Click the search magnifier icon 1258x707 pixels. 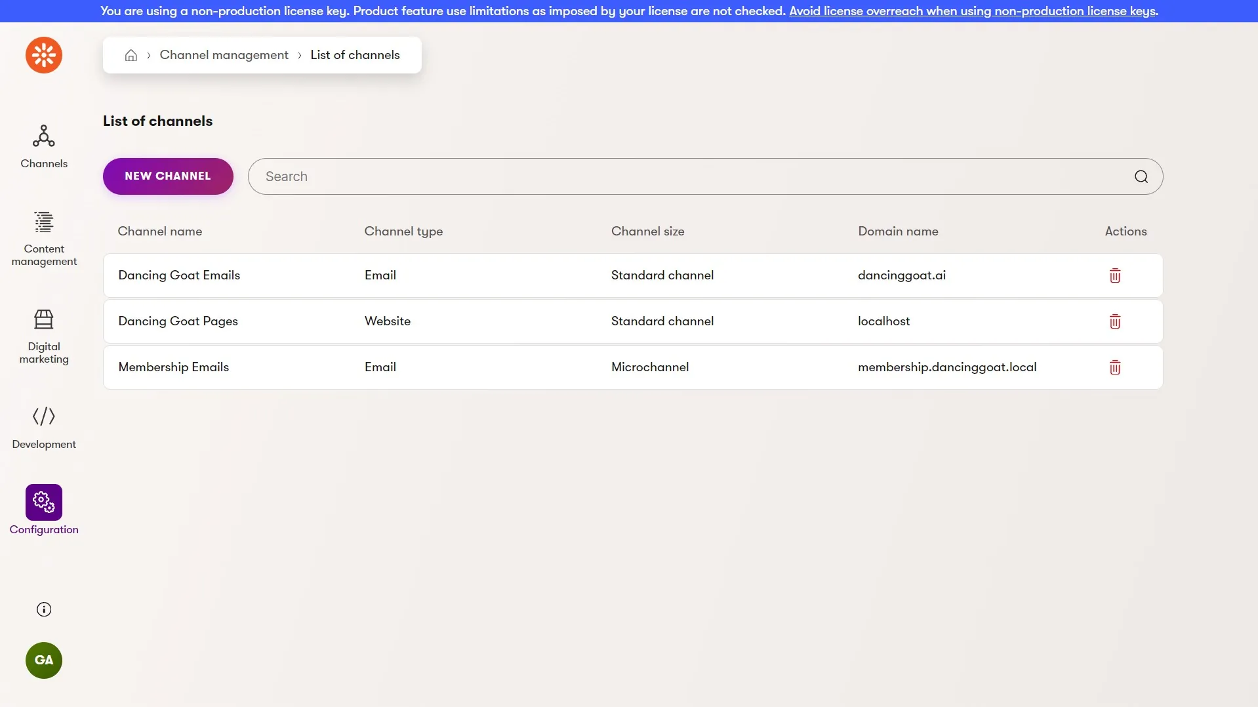tap(1141, 176)
